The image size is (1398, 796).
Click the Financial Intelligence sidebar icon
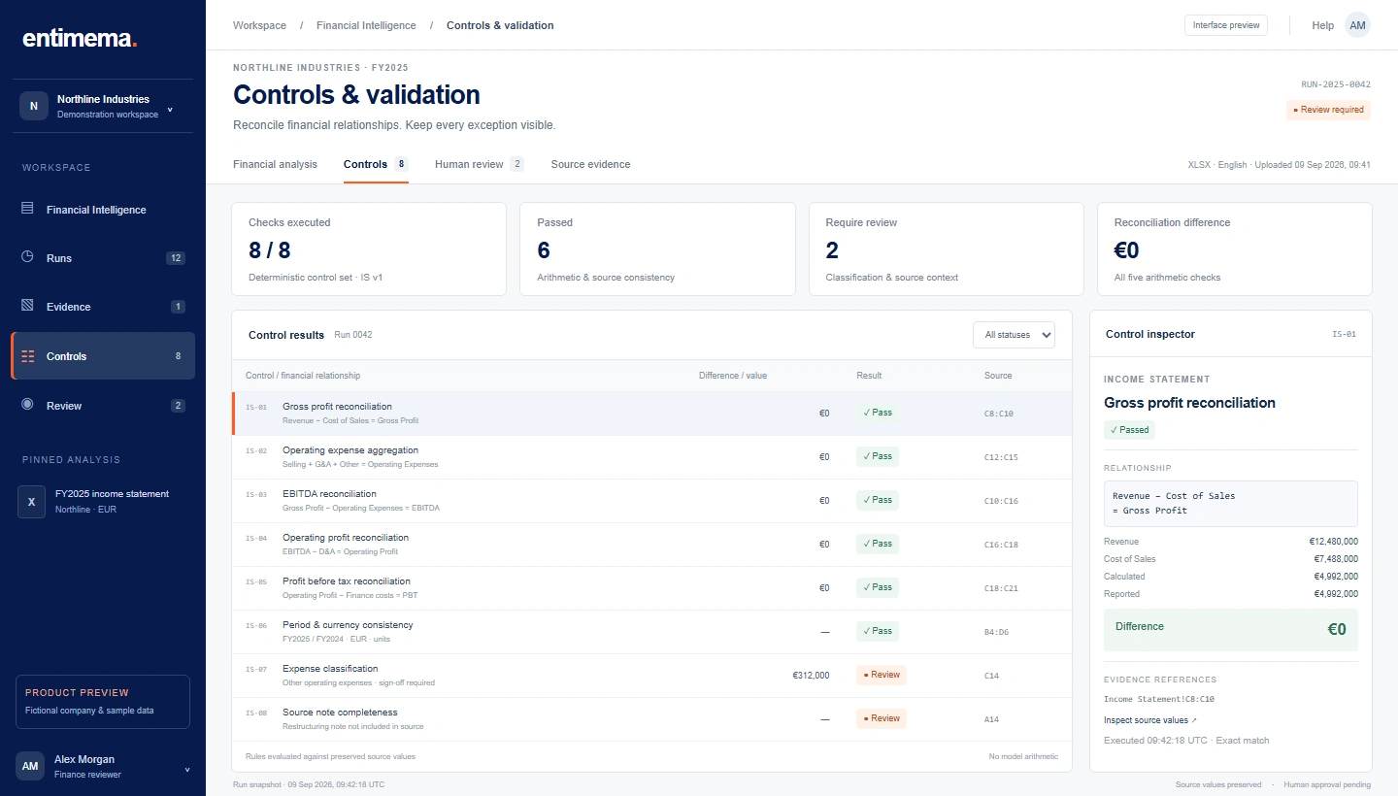27,209
